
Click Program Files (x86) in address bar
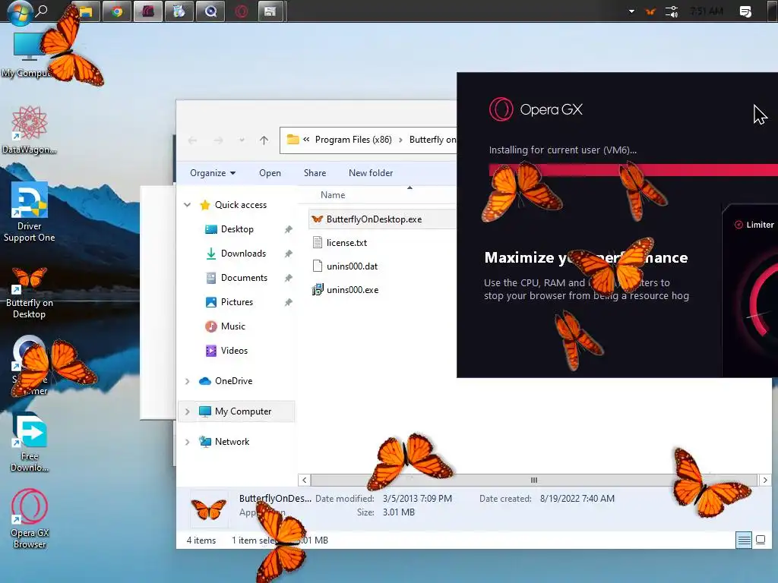[x=353, y=140]
